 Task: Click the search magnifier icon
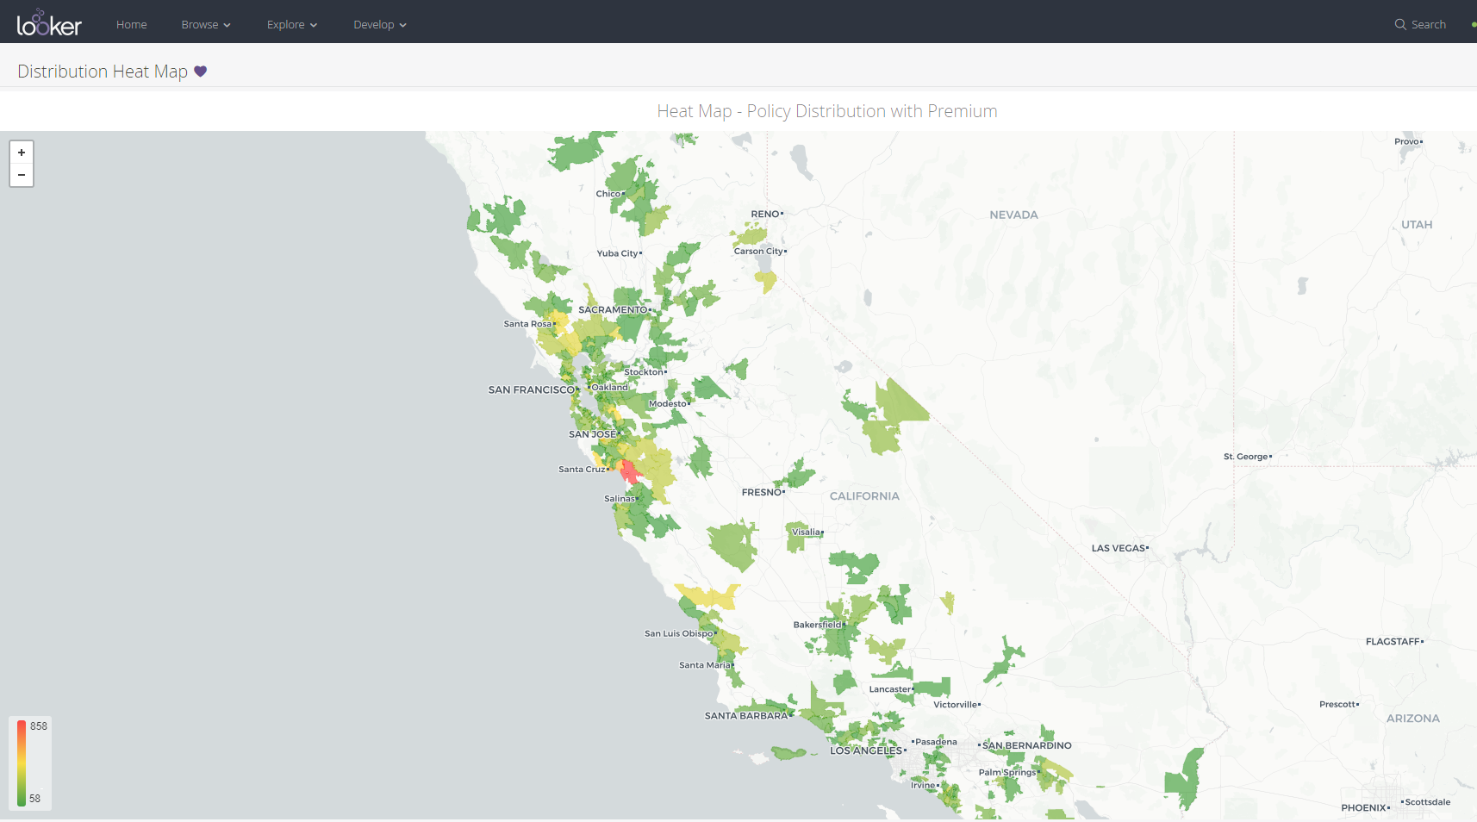click(1400, 24)
